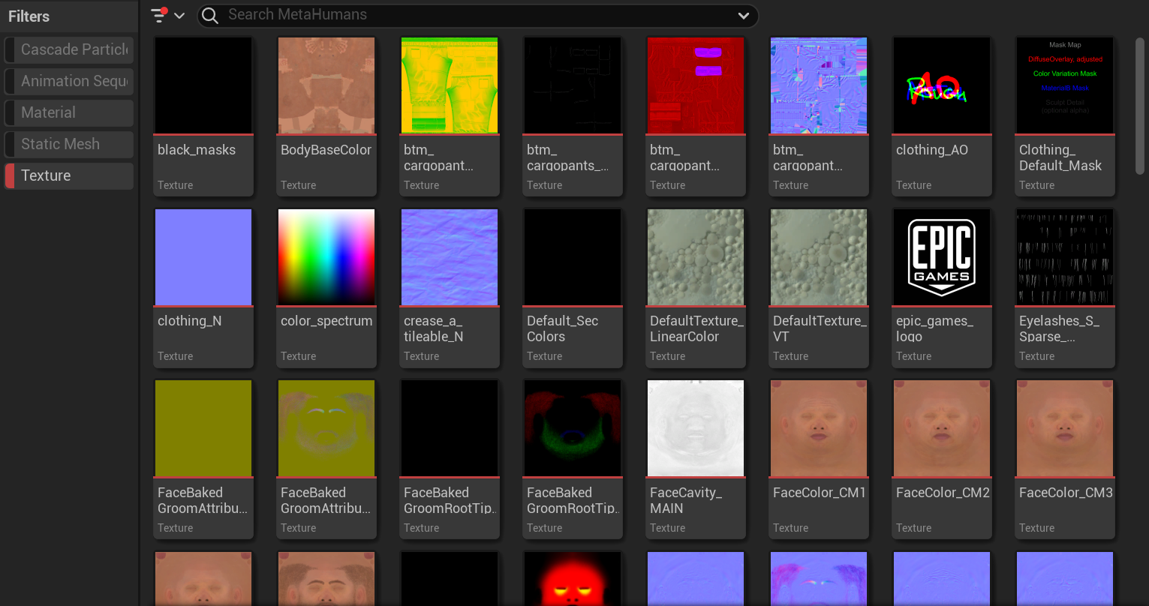Select the blue-purple btm_cargopant normal texture
This screenshot has height=606, width=1149.
pos(819,116)
